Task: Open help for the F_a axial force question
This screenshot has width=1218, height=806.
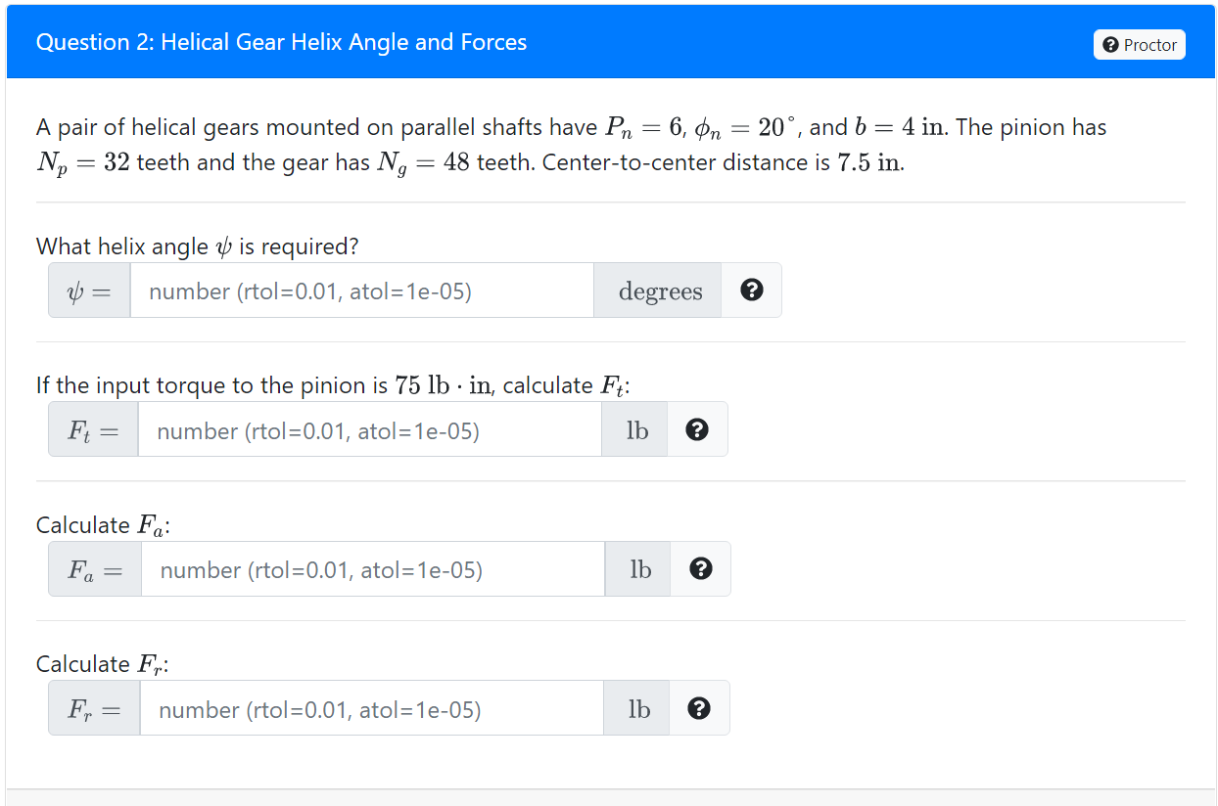Action: [x=701, y=568]
